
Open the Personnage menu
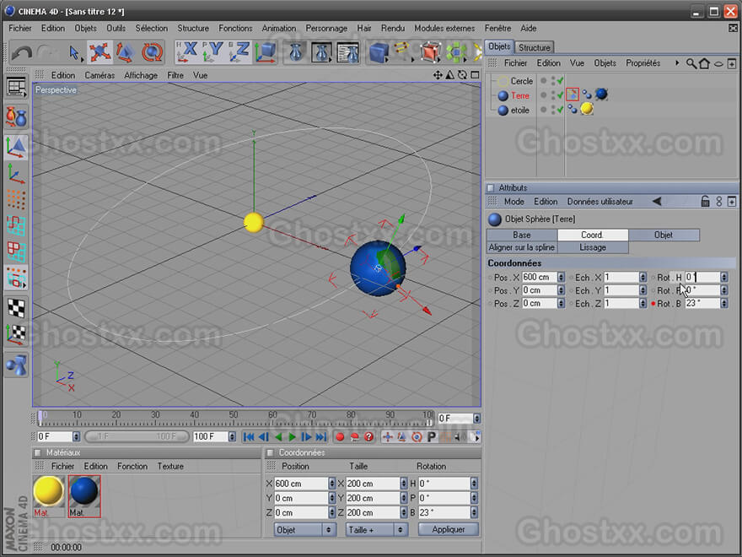(326, 29)
